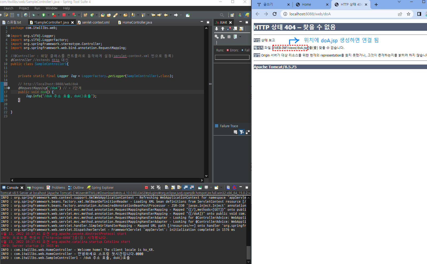JUnit Next Failed Test down arrow
Viewport: 427px width, 264px height.
tap(217, 29)
